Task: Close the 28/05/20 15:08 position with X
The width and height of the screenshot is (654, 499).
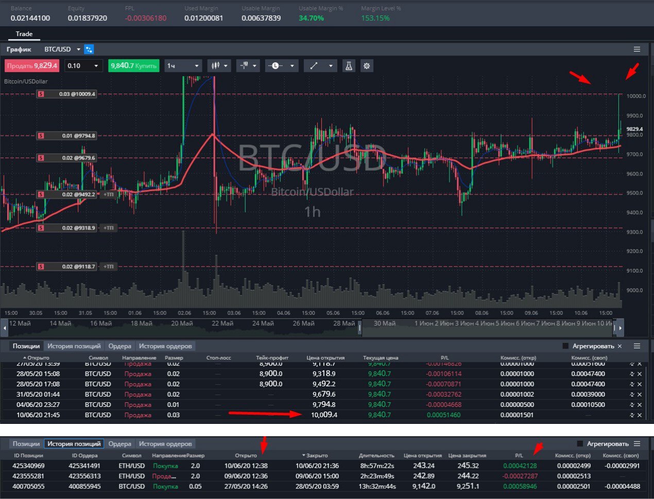Action: tap(640, 374)
